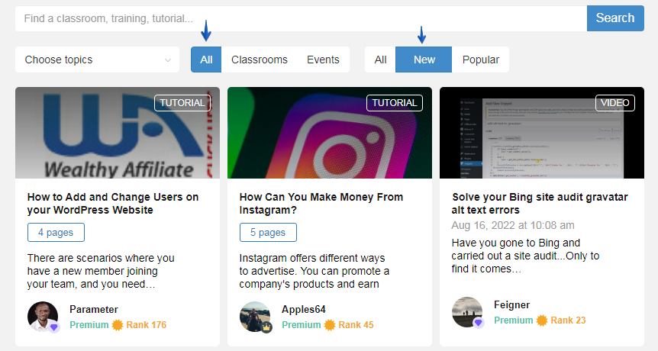Click the Rank 176 text
Viewport: 658px width, 351px height.
[x=147, y=325]
